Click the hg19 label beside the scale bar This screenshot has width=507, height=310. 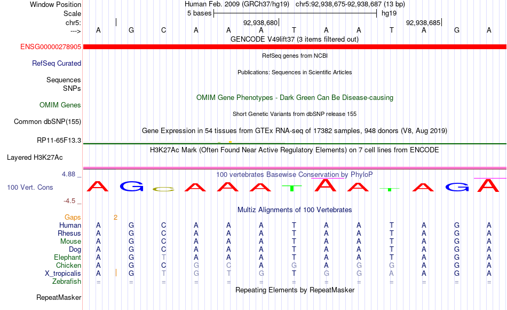coord(389,13)
